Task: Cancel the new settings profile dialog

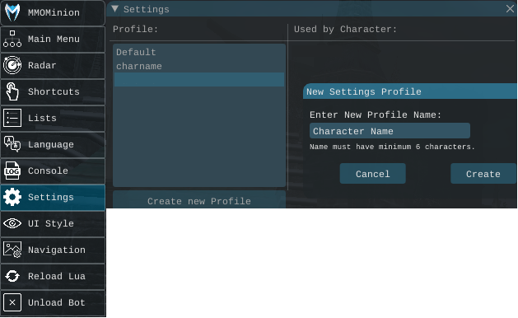Action: 372,174
